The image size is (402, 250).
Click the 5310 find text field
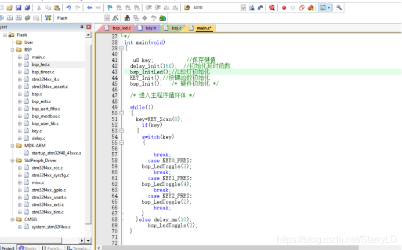216,8
